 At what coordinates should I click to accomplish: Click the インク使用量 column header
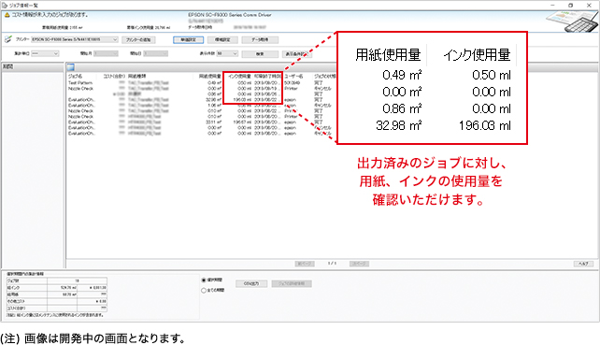239,76
